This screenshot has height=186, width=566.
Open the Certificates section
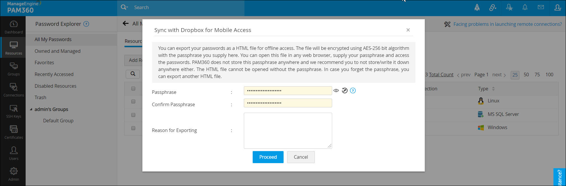click(14, 132)
